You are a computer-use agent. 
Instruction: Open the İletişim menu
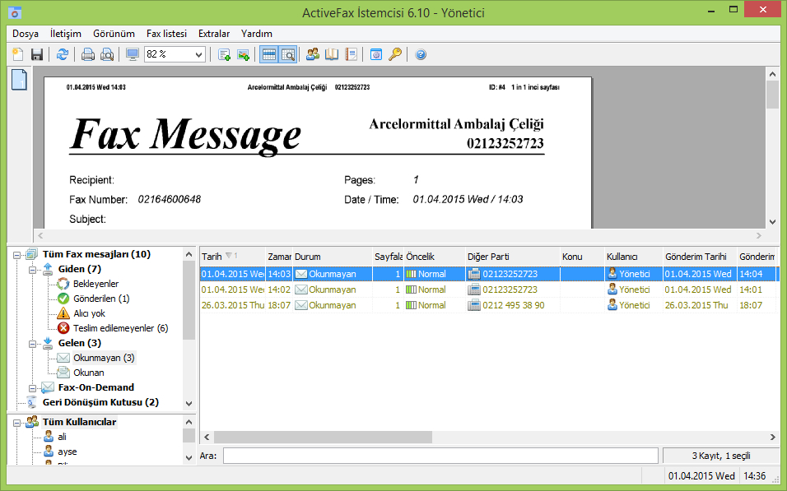point(66,34)
